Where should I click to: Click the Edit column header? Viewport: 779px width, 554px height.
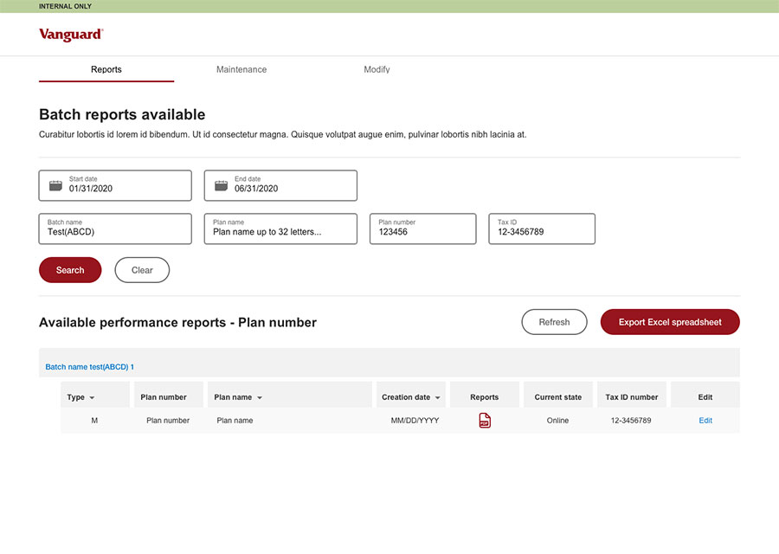pyautogui.click(x=705, y=395)
